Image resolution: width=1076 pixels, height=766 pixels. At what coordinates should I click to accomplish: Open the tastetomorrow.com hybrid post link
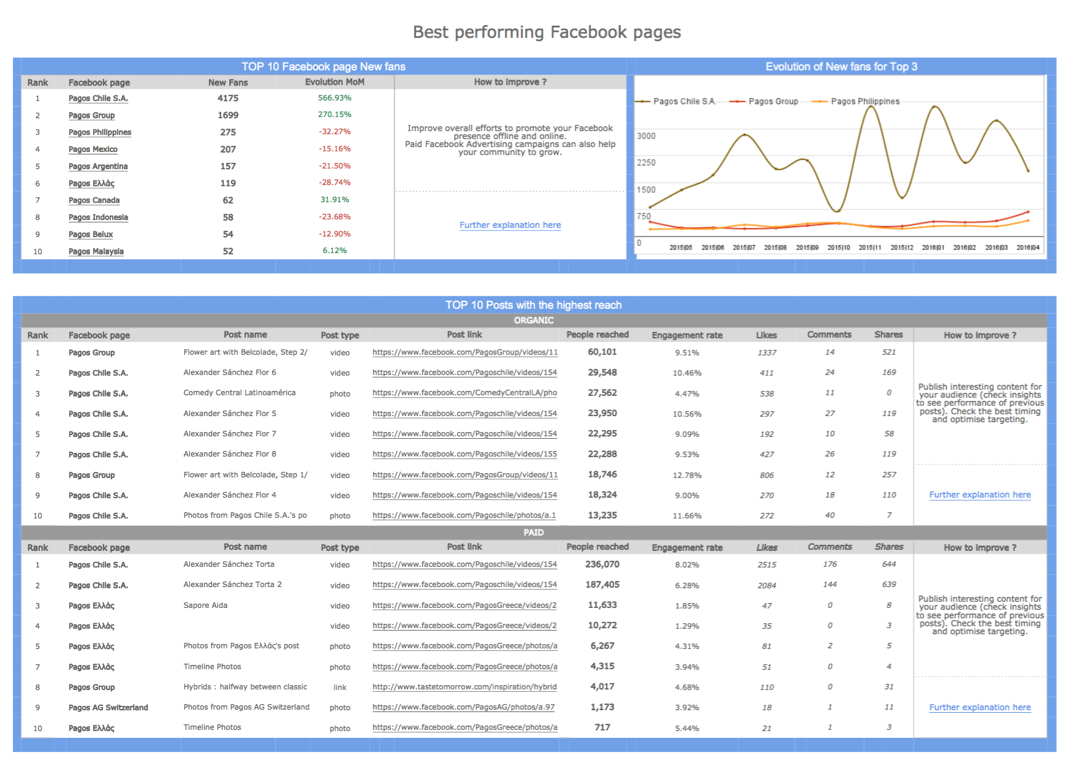click(x=464, y=688)
